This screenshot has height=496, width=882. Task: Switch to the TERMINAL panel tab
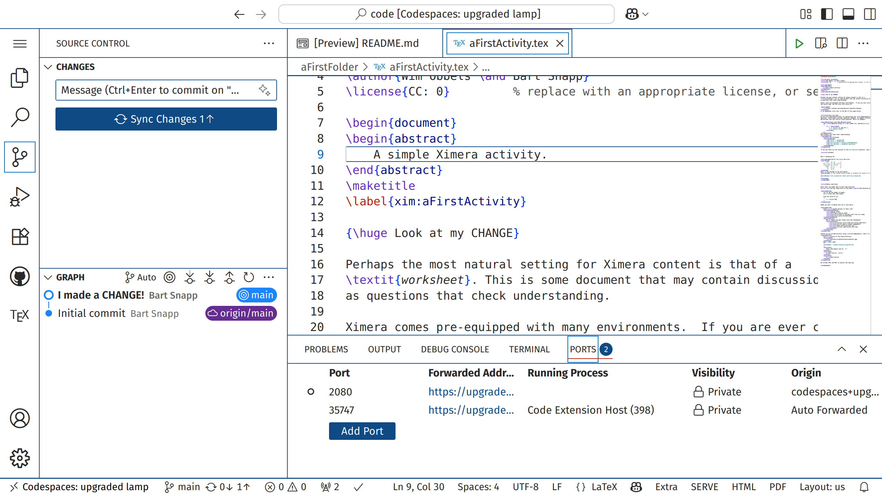click(529, 349)
